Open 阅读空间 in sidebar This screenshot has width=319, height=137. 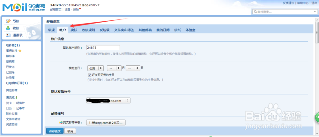pyautogui.click(x=12, y=125)
